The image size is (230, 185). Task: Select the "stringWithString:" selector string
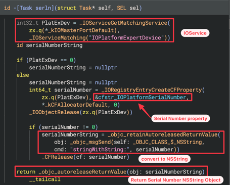coord(100,150)
